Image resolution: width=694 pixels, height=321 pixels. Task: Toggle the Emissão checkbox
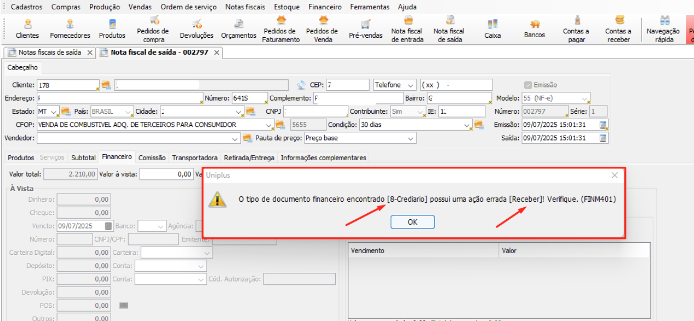(528, 85)
